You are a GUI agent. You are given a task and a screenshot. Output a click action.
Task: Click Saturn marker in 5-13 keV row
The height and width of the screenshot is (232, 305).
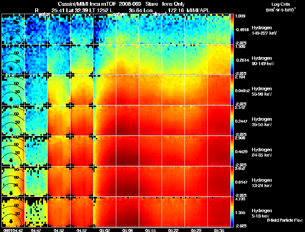[11, 221]
